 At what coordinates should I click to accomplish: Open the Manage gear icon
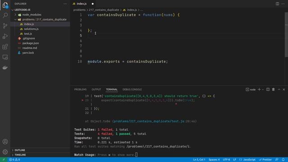point(5,152)
